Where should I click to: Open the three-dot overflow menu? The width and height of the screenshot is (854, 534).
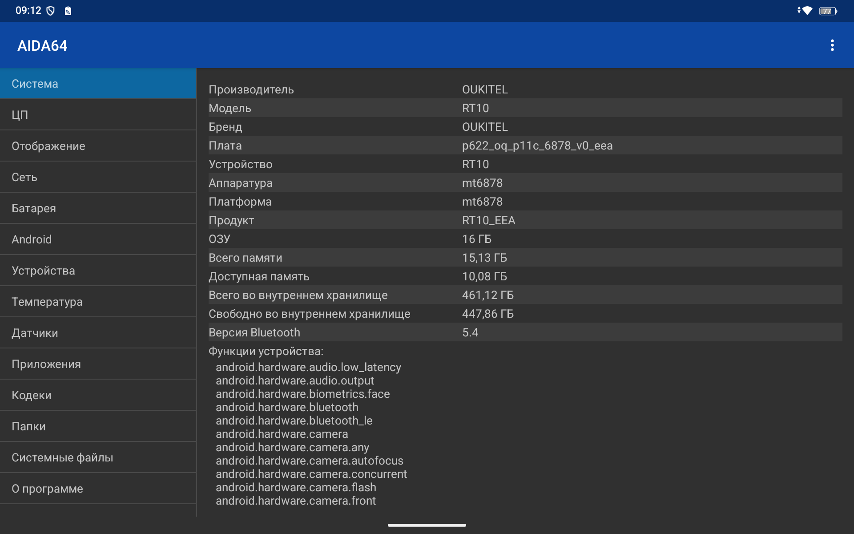[x=832, y=45]
